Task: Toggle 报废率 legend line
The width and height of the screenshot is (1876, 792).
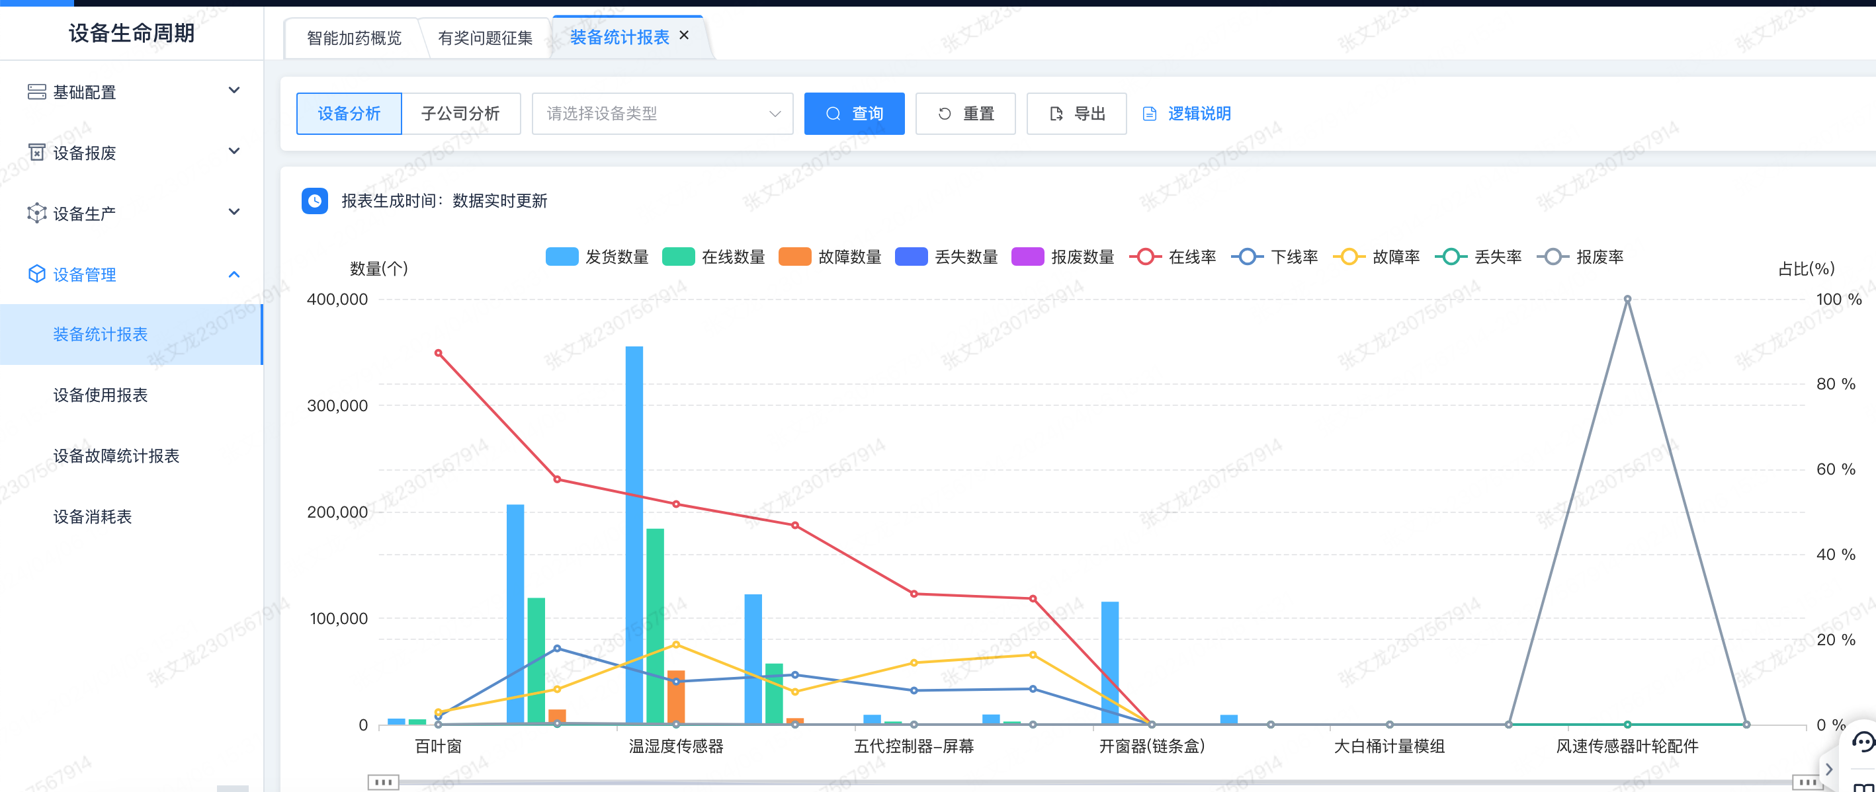Action: [x=1580, y=257]
